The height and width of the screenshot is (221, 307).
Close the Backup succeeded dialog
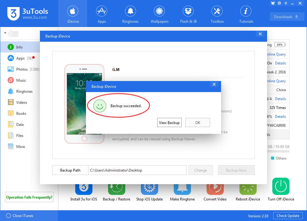[214, 84]
